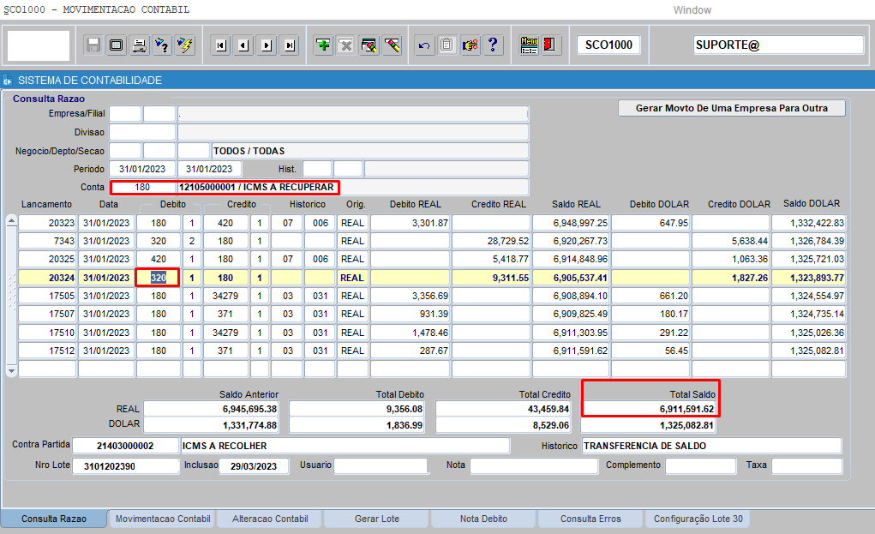Viewport: 875px width, 534px height.
Task: Click Gerar Movto De Uma Empresa Para Outra
Action: [x=732, y=108]
